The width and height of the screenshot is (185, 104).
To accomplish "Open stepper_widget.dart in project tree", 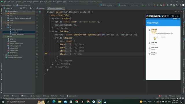I will 18,34.
